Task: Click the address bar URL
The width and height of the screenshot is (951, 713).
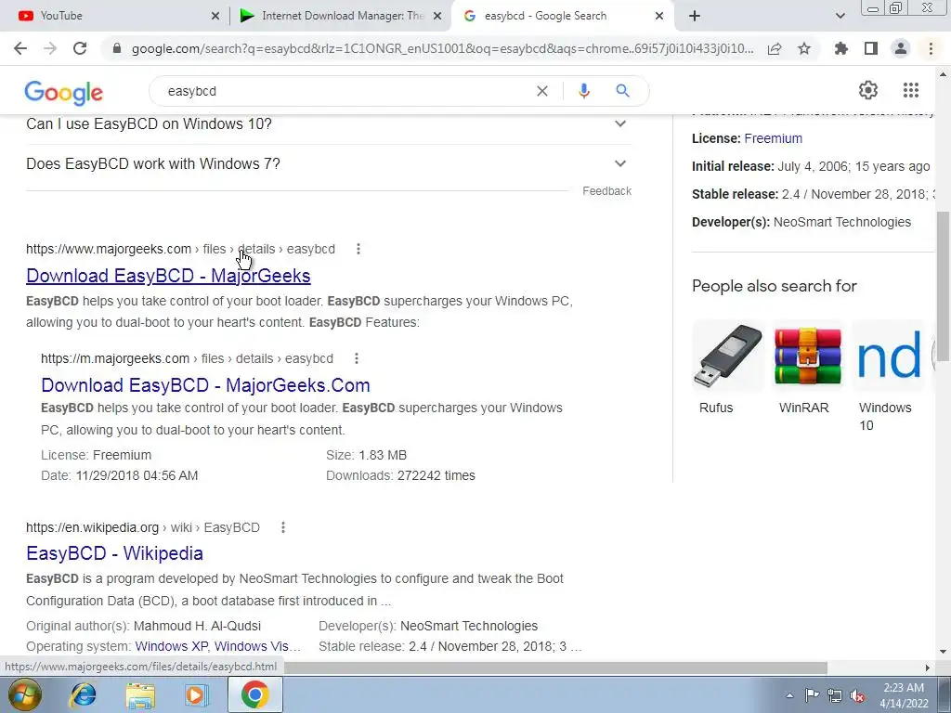Action: point(443,48)
